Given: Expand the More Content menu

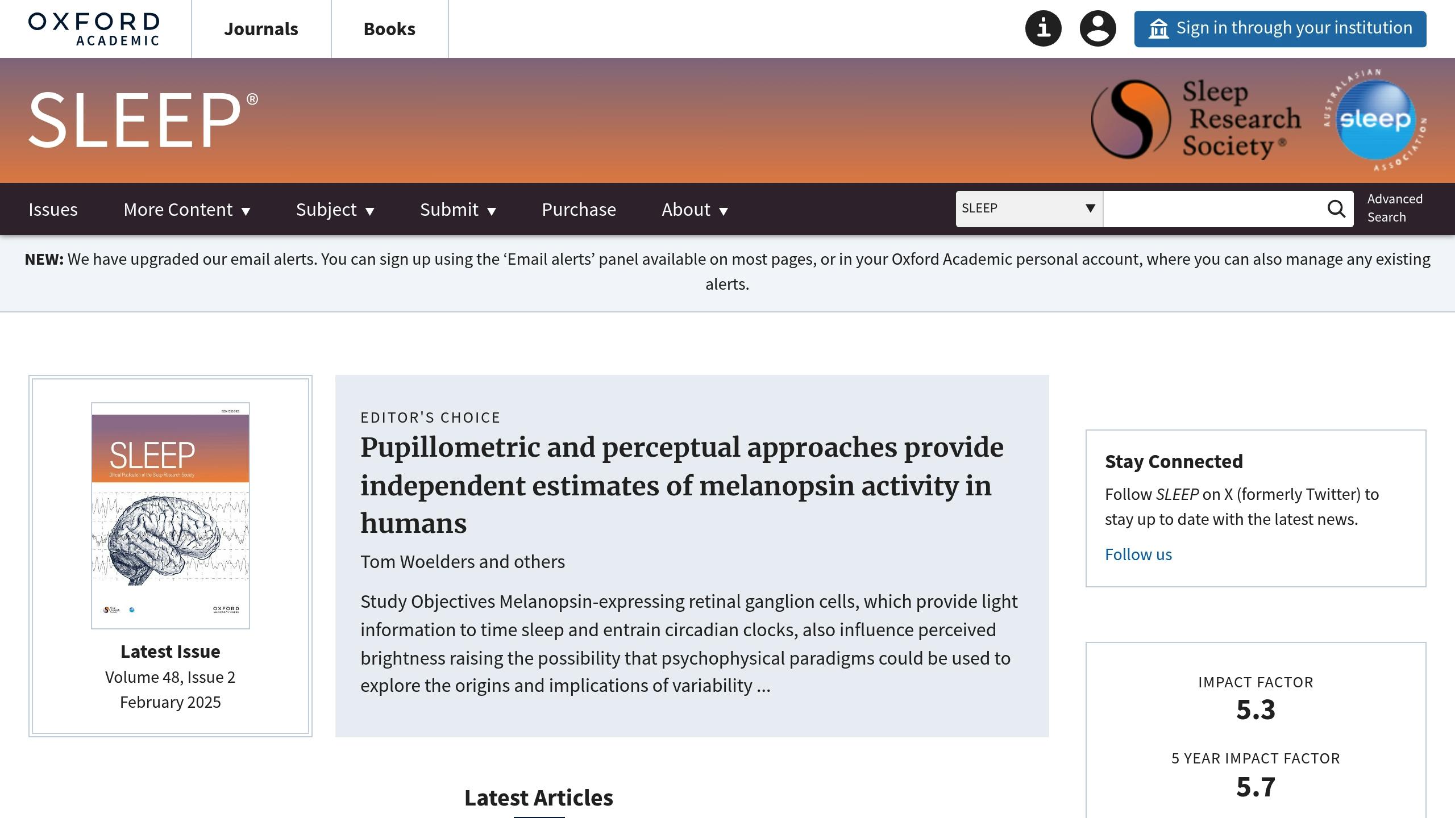Looking at the screenshot, I should pos(187,210).
